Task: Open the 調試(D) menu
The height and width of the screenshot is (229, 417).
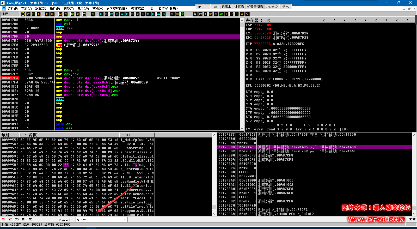Action: coord(41,9)
